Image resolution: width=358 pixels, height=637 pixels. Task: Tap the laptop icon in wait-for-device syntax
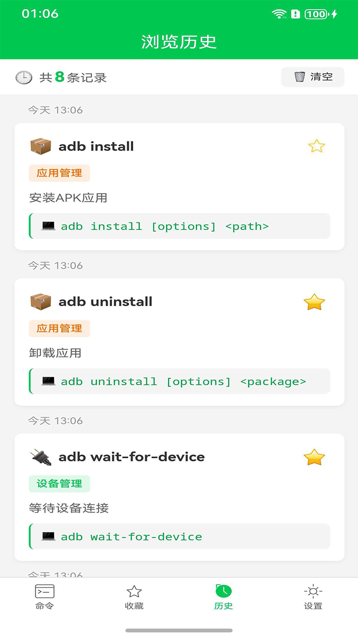pos(48,536)
